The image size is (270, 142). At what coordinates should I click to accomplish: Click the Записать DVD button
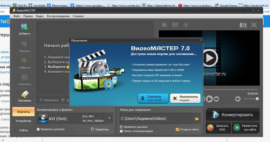click(218, 128)
